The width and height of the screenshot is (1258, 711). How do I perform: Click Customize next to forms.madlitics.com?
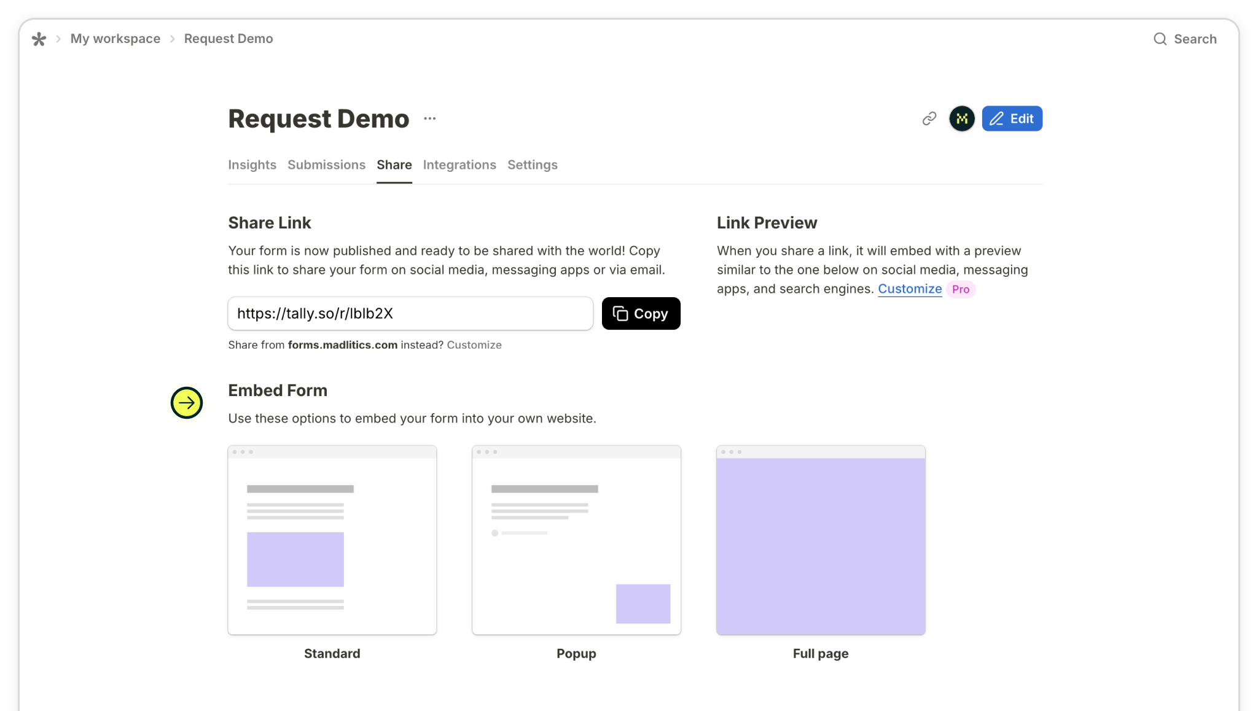[474, 345]
